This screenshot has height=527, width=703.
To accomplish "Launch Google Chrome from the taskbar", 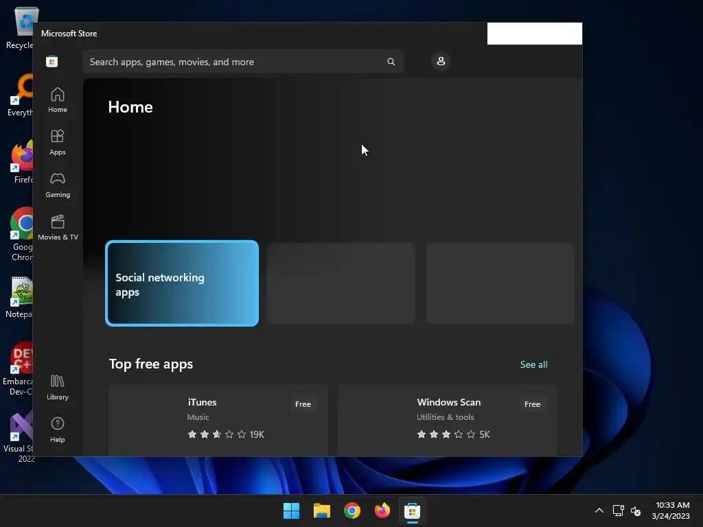I will click(352, 511).
